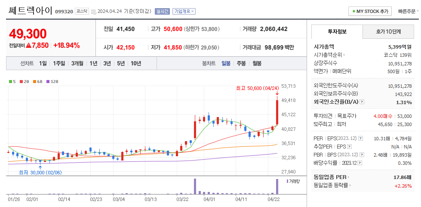Click the help icon next to PBR BPS

tap(362, 155)
